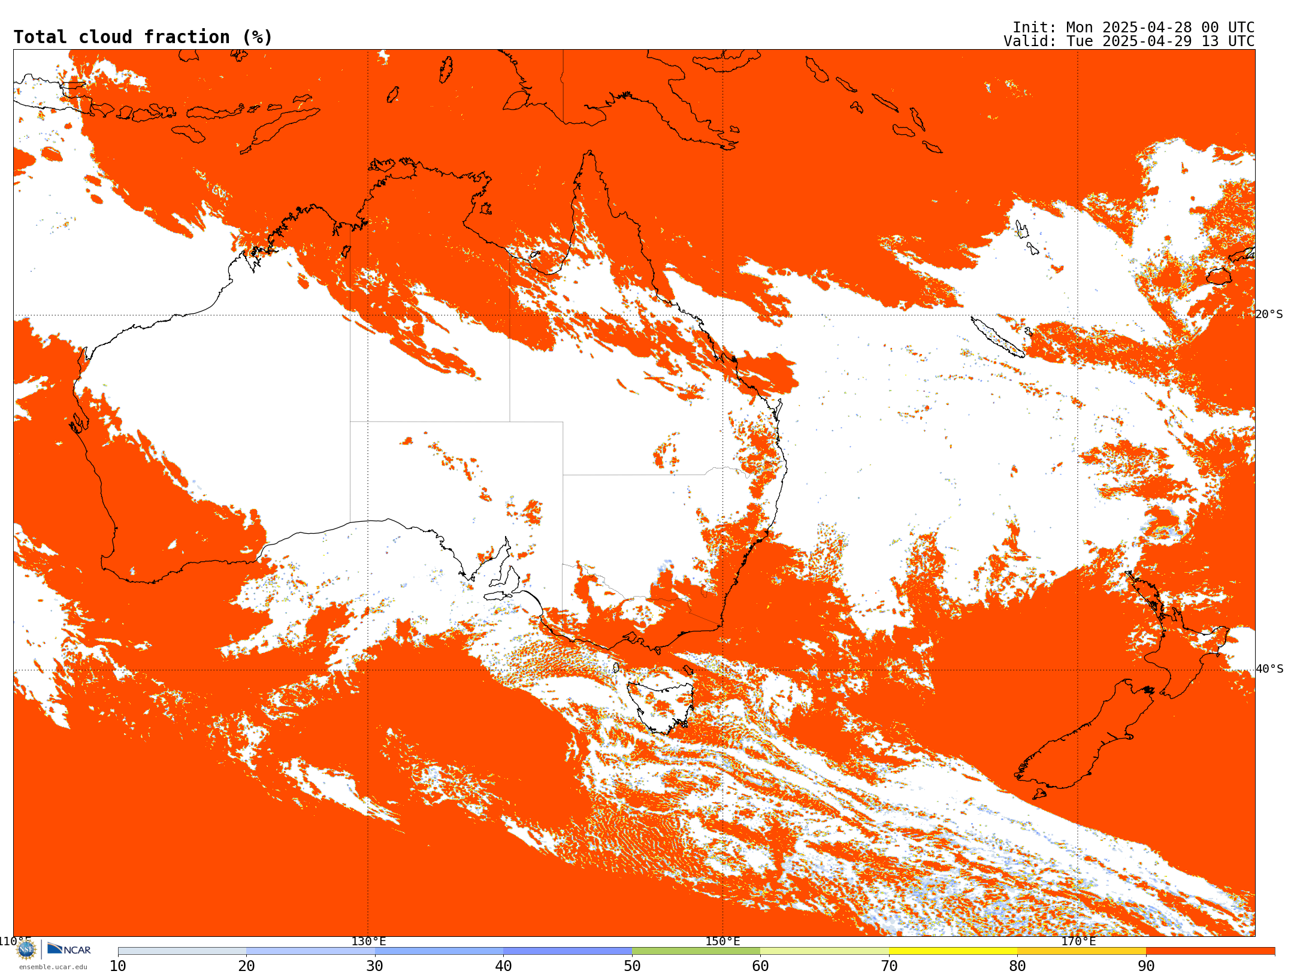Click the colorbar label '60'
This screenshot has height=974, width=1294.
[760, 966]
